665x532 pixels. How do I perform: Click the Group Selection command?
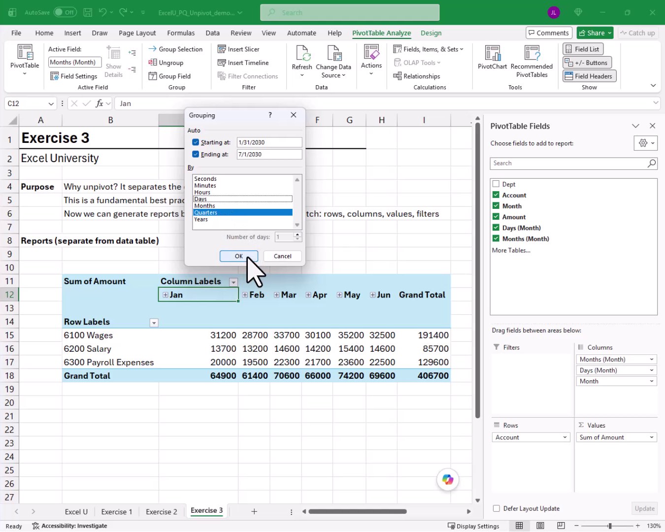[175, 49]
